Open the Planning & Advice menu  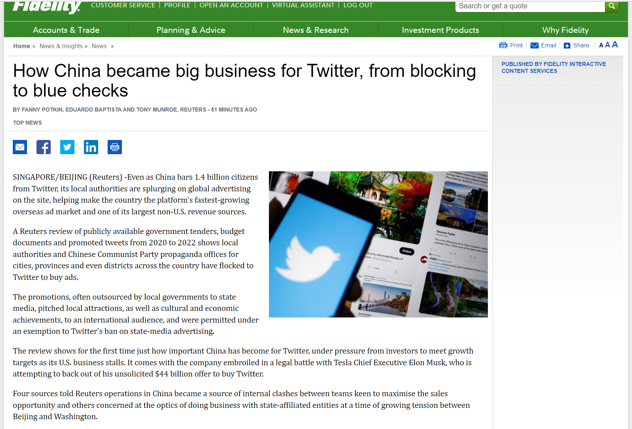pyautogui.click(x=191, y=30)
